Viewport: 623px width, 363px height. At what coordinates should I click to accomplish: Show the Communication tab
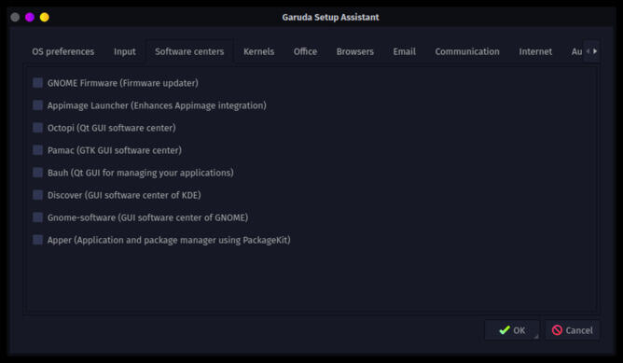467,51
